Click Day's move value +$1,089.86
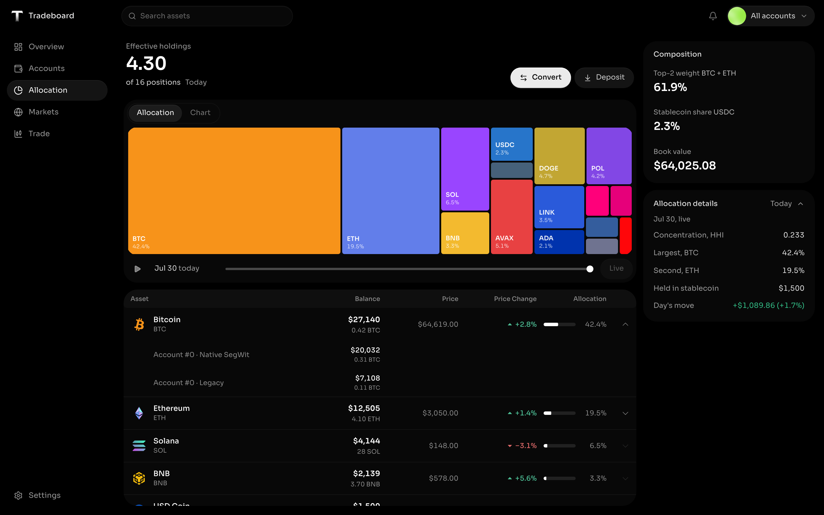 pos(768,306)
